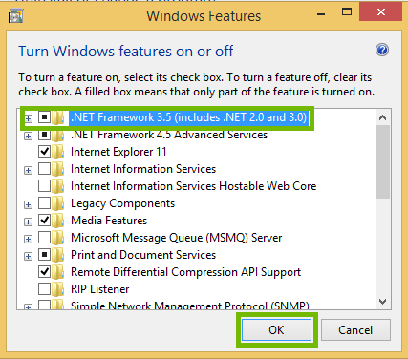Screen dimensions: 408x359
Task: Expand Microsoft Message Queue Server node
Action: coord(29,239)
